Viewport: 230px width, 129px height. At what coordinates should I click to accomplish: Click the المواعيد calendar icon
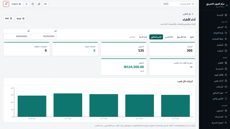point(226,45)
